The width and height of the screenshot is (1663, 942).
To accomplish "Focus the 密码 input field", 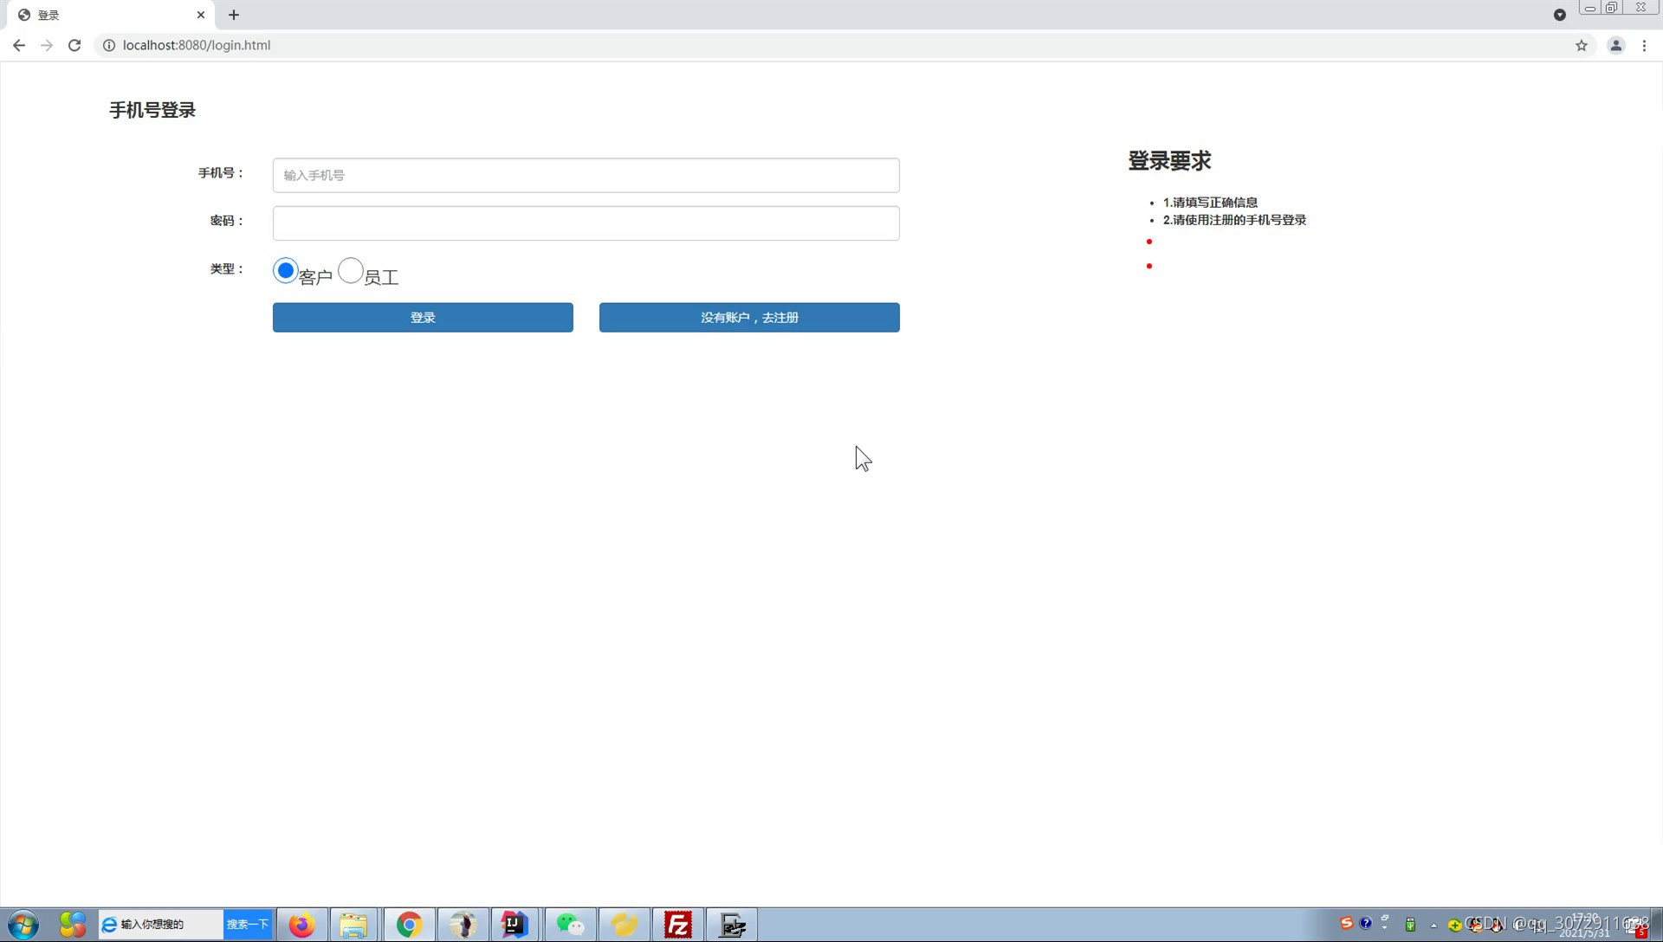I will click(586, 223).
